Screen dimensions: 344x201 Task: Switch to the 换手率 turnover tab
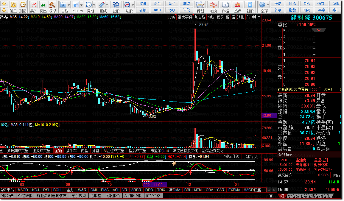coord(71,151)
